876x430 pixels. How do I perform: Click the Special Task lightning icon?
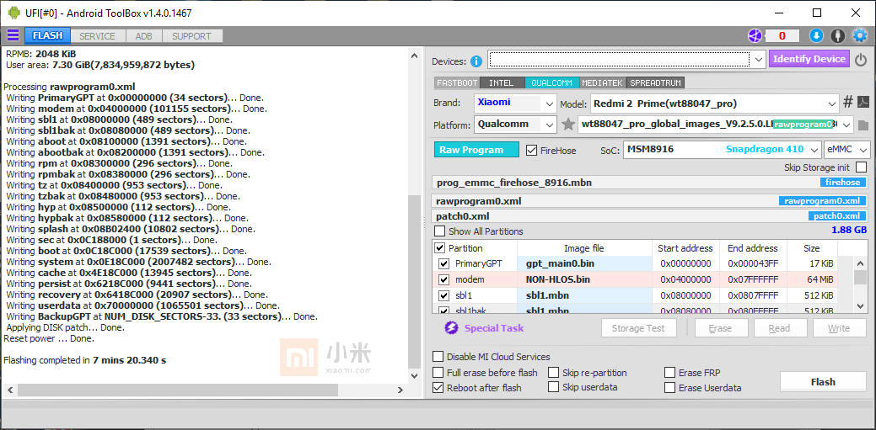click(451, 328)
